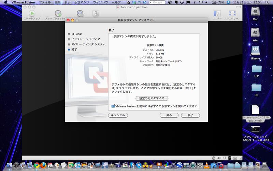The image size is (273, 171).
Task: Click the Google search input field
Action: [157, 2]
